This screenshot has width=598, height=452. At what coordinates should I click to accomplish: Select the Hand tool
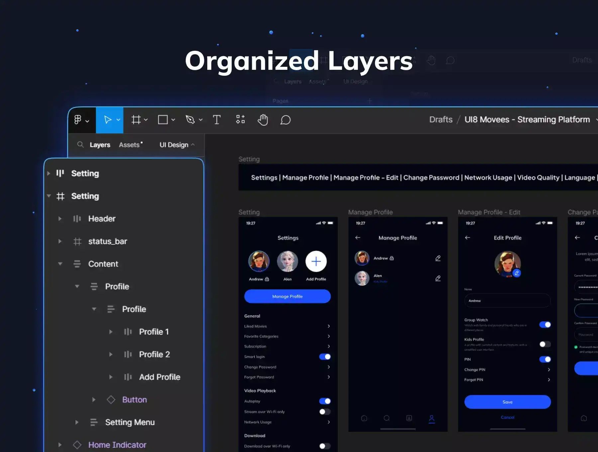tap(262, 120)
